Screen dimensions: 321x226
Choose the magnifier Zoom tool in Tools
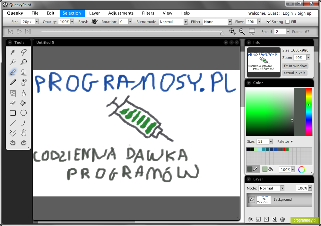coord(23,62)
